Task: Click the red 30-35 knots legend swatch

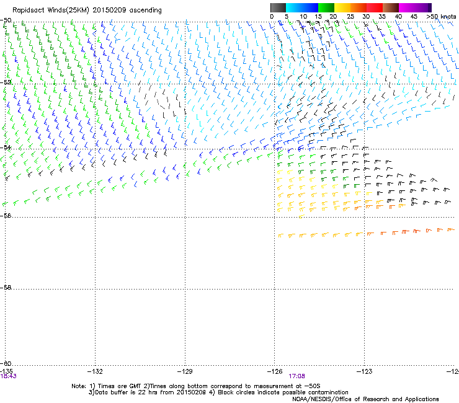Action: 375,7
